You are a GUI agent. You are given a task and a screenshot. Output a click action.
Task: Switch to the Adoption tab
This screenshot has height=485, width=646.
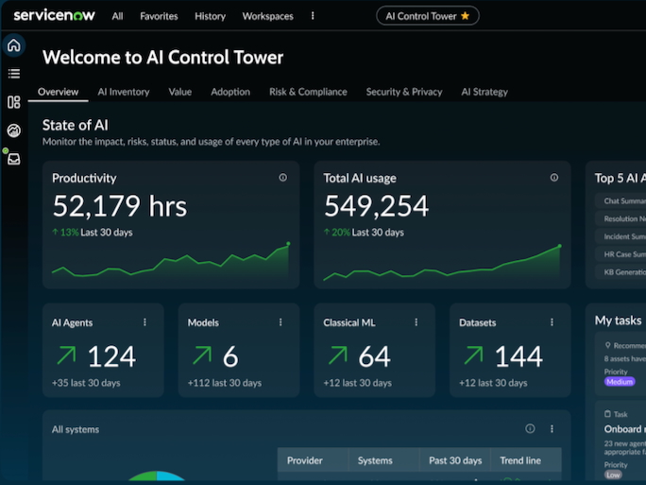coord(230,92)
